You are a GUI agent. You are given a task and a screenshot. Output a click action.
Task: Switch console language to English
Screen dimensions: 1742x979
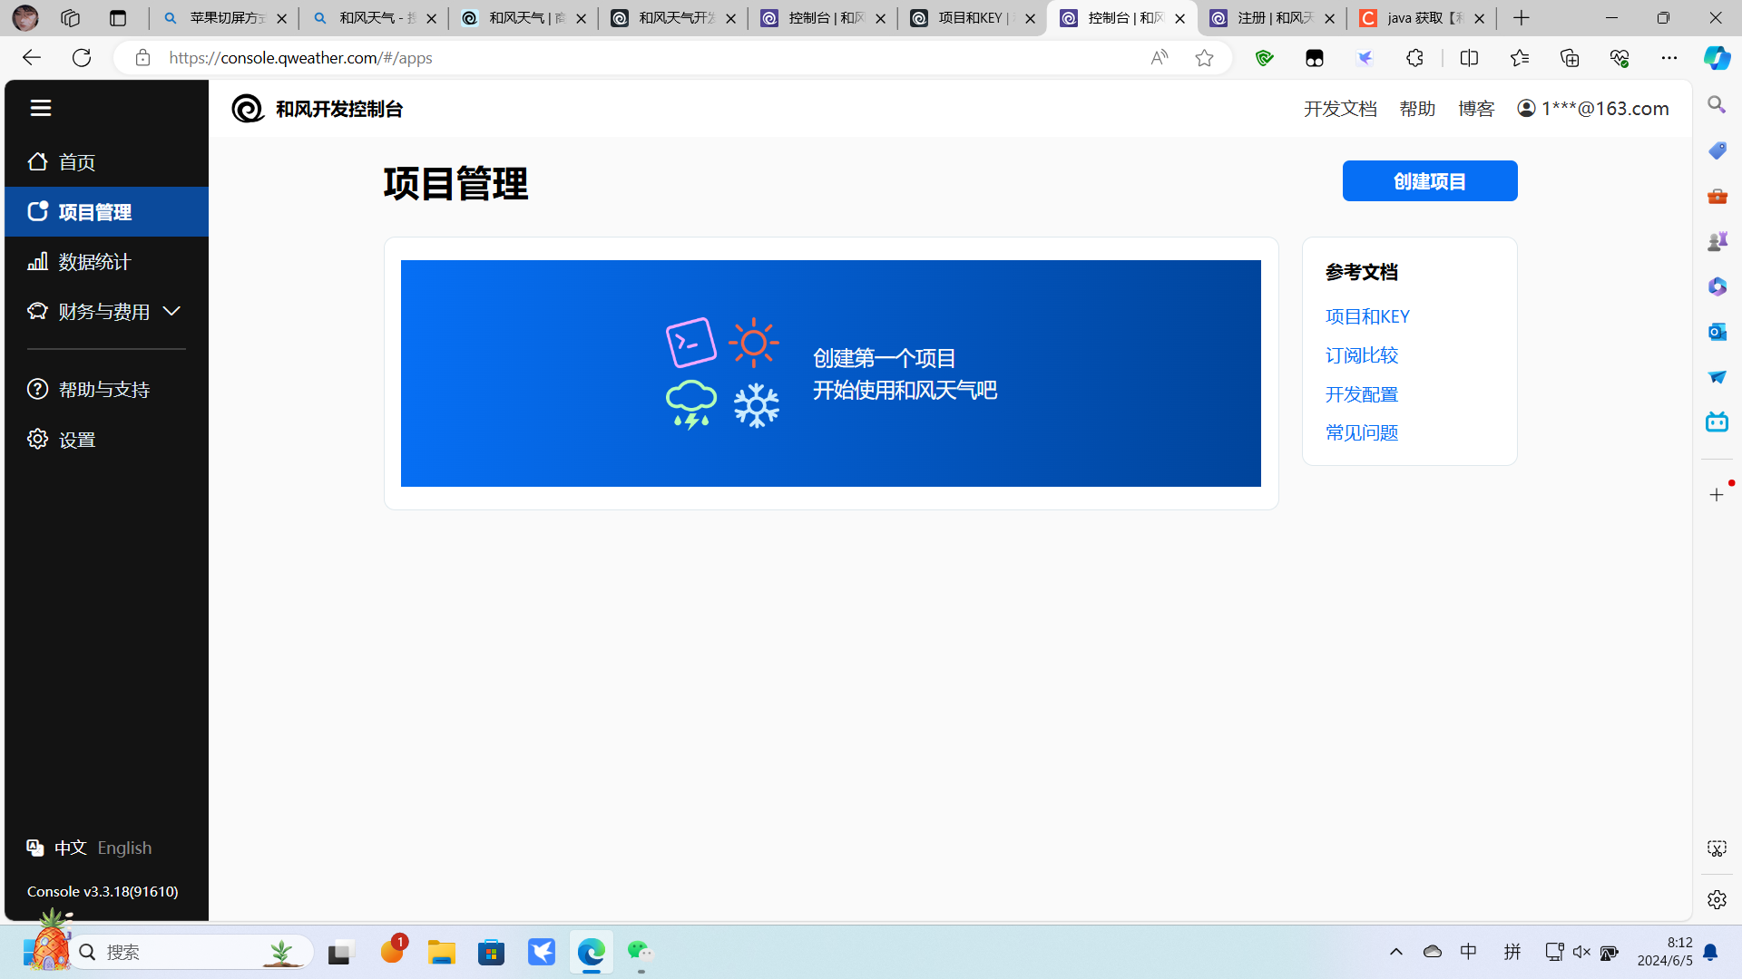pos(124,848)
